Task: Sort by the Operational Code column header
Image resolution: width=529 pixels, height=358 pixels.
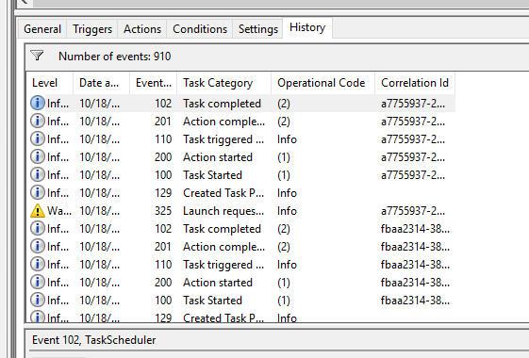Action: click(x=322, y=83)
